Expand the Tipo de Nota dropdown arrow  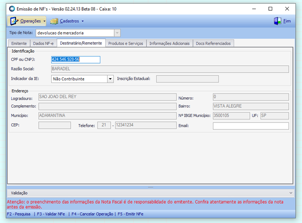pyautogui.click(x=117, y=33)
